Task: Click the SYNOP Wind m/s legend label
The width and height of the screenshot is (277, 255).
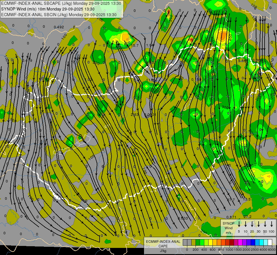Action: pos(228,228)
